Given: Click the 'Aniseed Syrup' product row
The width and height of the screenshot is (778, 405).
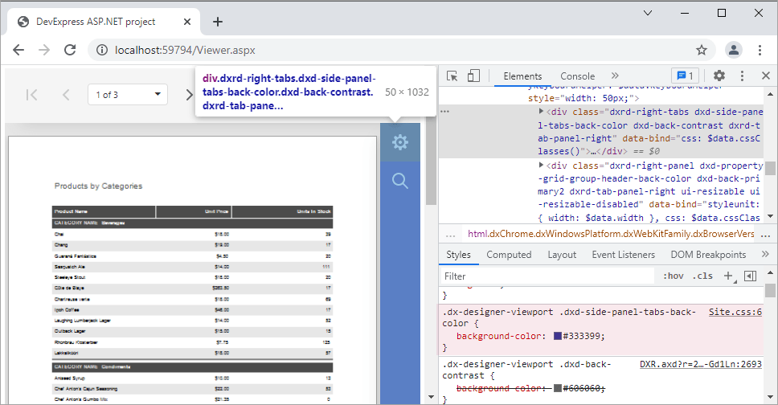Looking at the screenshot, I should [x=192, y=378].
